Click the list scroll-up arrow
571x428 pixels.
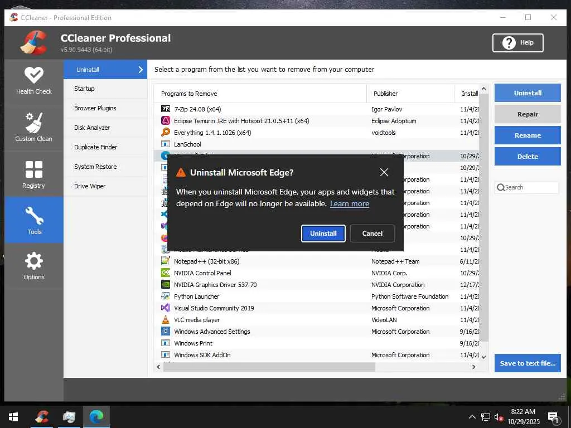coord(483,89)
